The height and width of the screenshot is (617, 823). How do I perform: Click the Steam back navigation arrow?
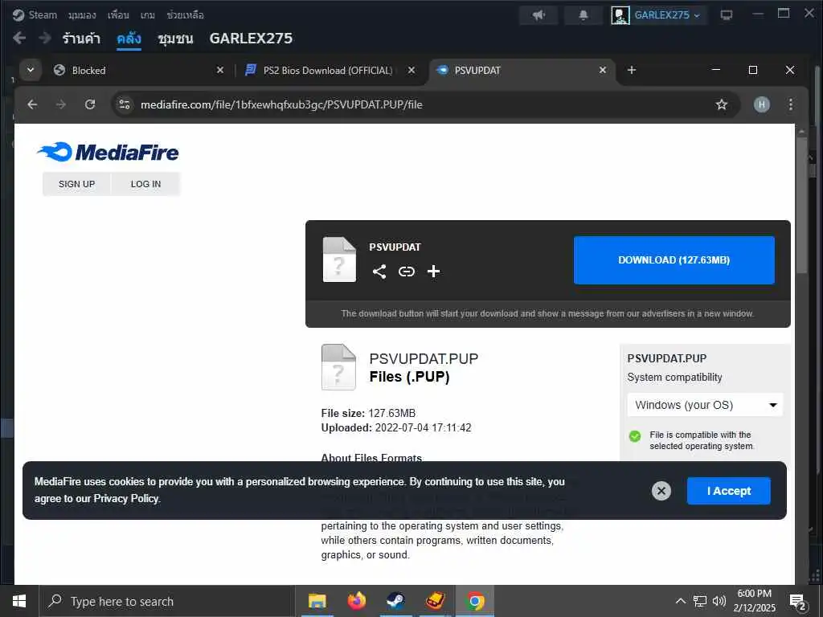[x=19, y=38]
